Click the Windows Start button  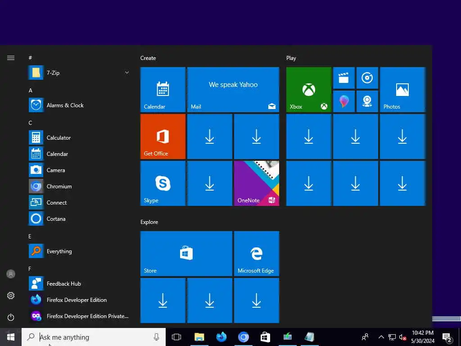(11, 337)
